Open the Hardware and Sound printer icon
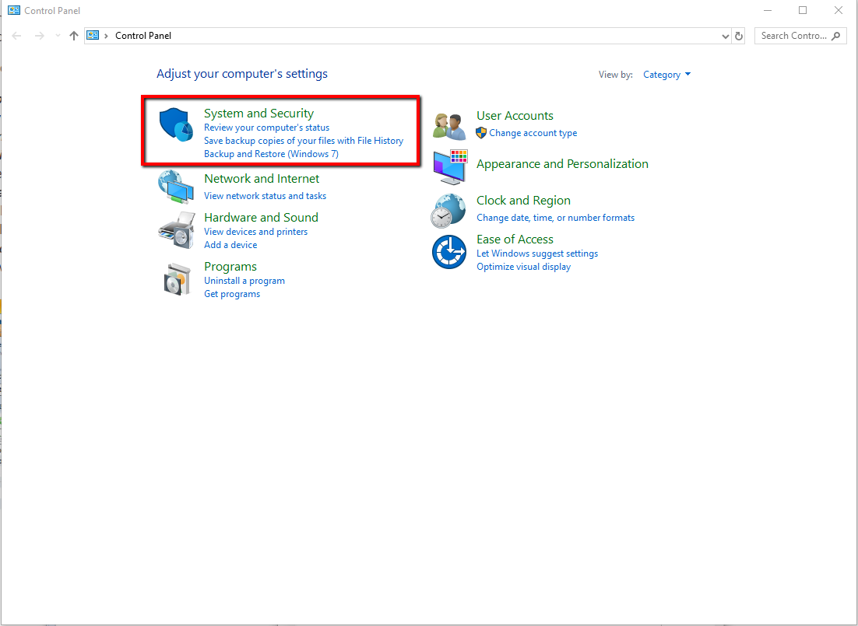 coord(177,231)
